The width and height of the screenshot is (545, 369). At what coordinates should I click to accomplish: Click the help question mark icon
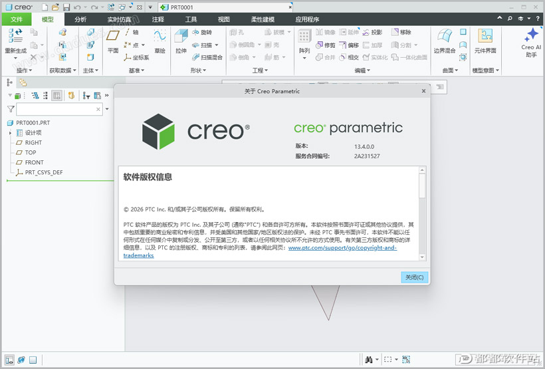(x=537, y=19)
